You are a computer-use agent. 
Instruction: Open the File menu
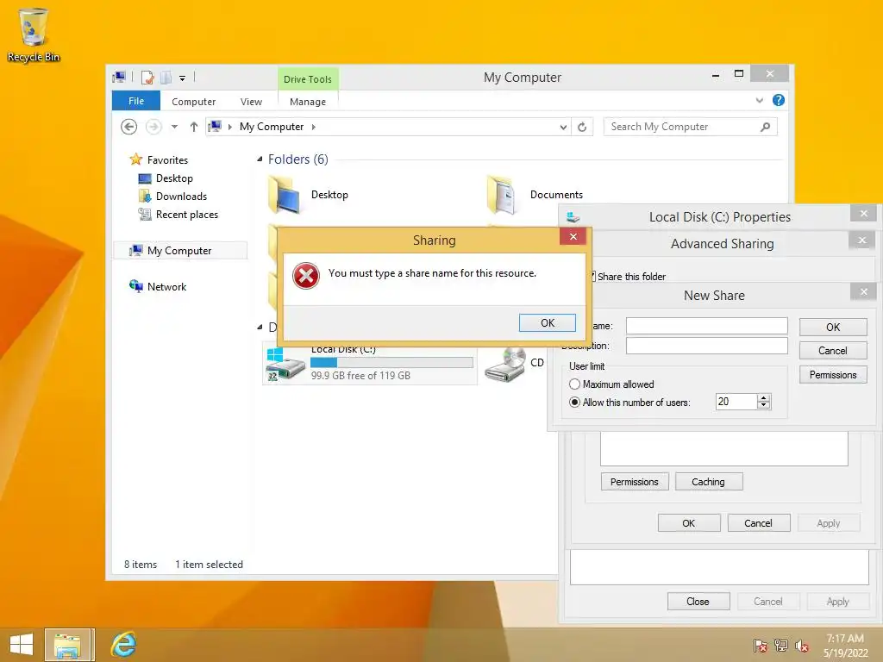[136, 102]
